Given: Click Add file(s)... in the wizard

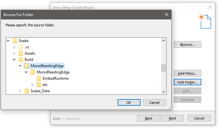Looking at the screenshot, I should [187, 73].
